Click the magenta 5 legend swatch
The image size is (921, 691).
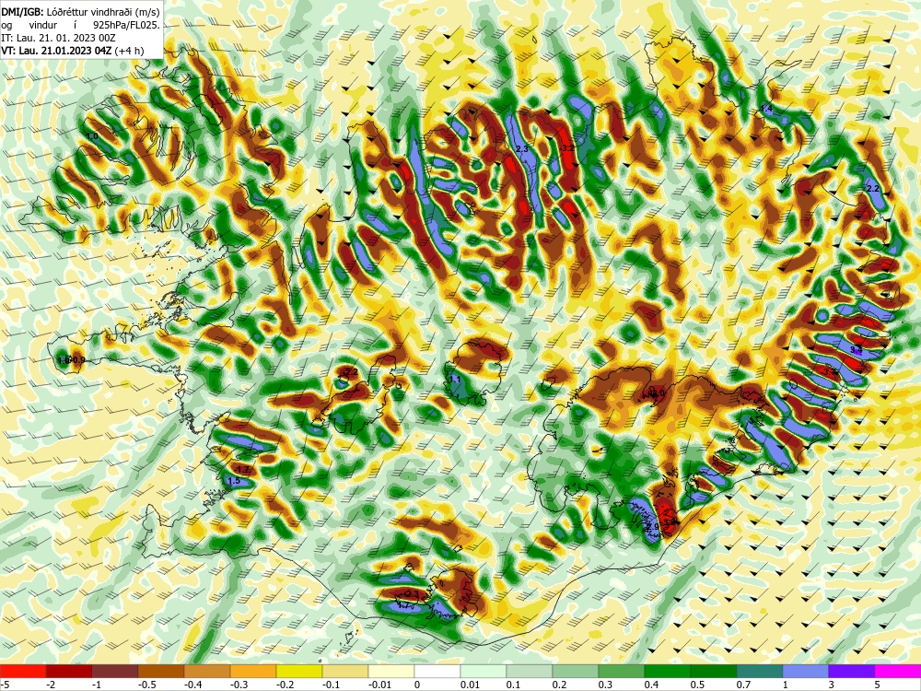pyautogui.click(x=898, y=671)
